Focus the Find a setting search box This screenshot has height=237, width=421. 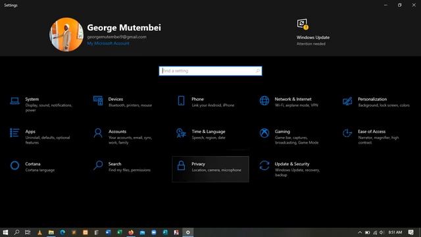tap(210, 71)
